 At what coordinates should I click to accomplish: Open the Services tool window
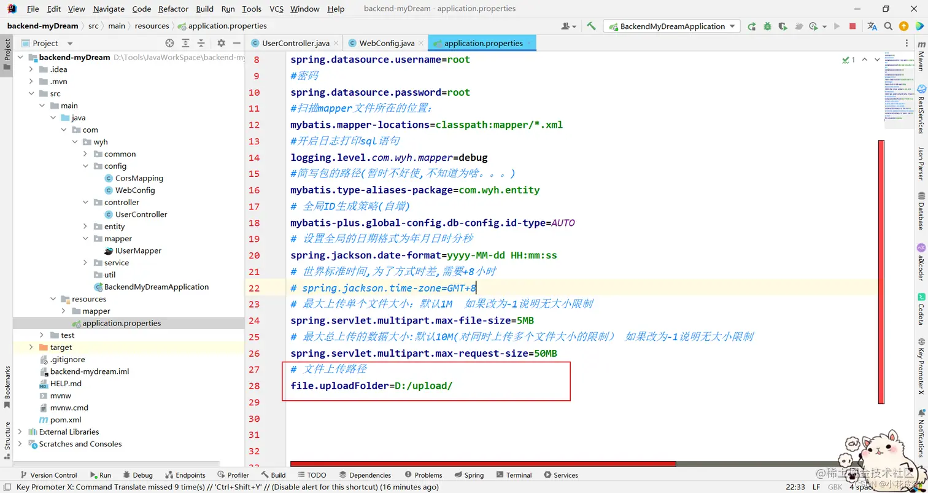[x=561, y=475]
